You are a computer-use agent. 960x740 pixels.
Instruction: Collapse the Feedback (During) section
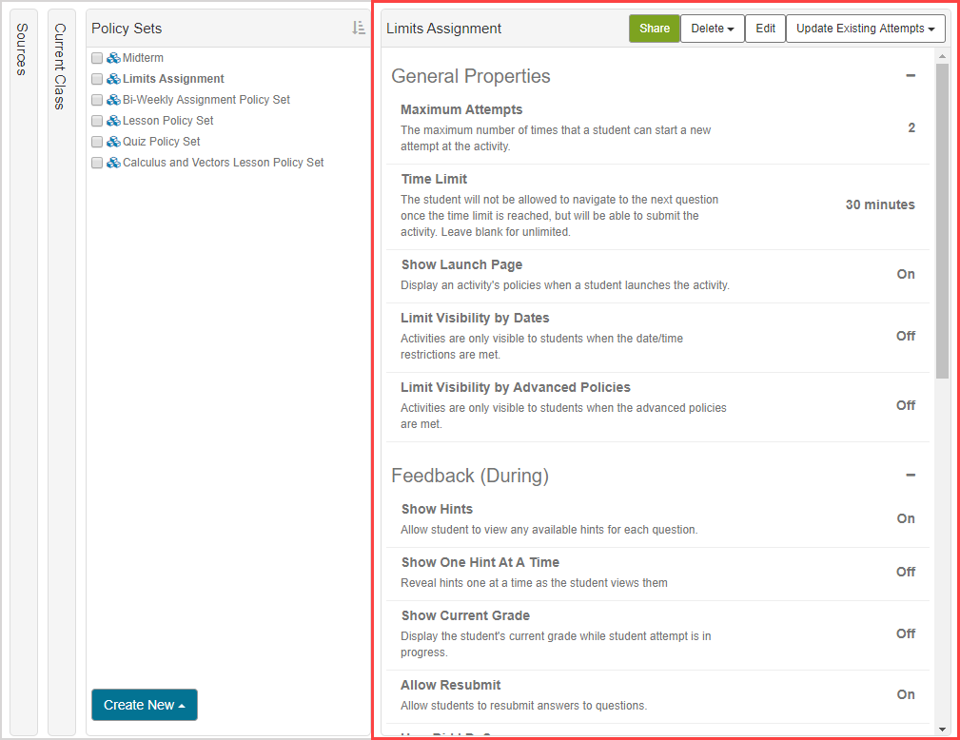(911, 476)
